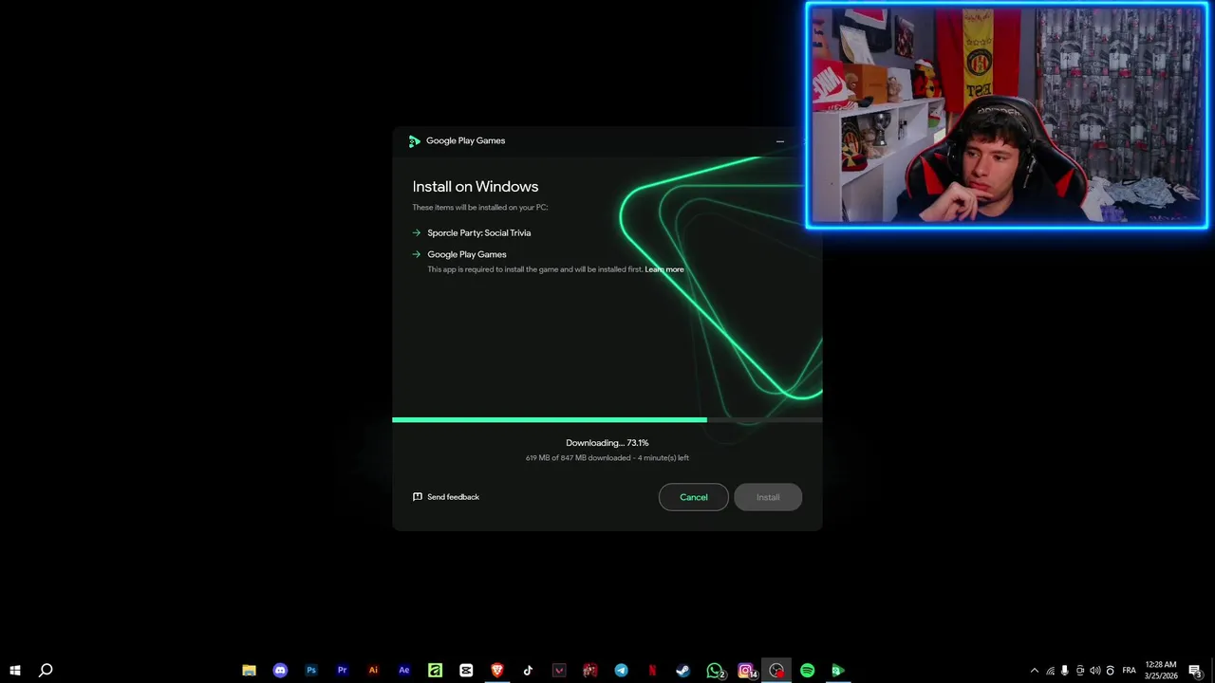Open the Wi-Fi network tray icon

point(1050,671)
